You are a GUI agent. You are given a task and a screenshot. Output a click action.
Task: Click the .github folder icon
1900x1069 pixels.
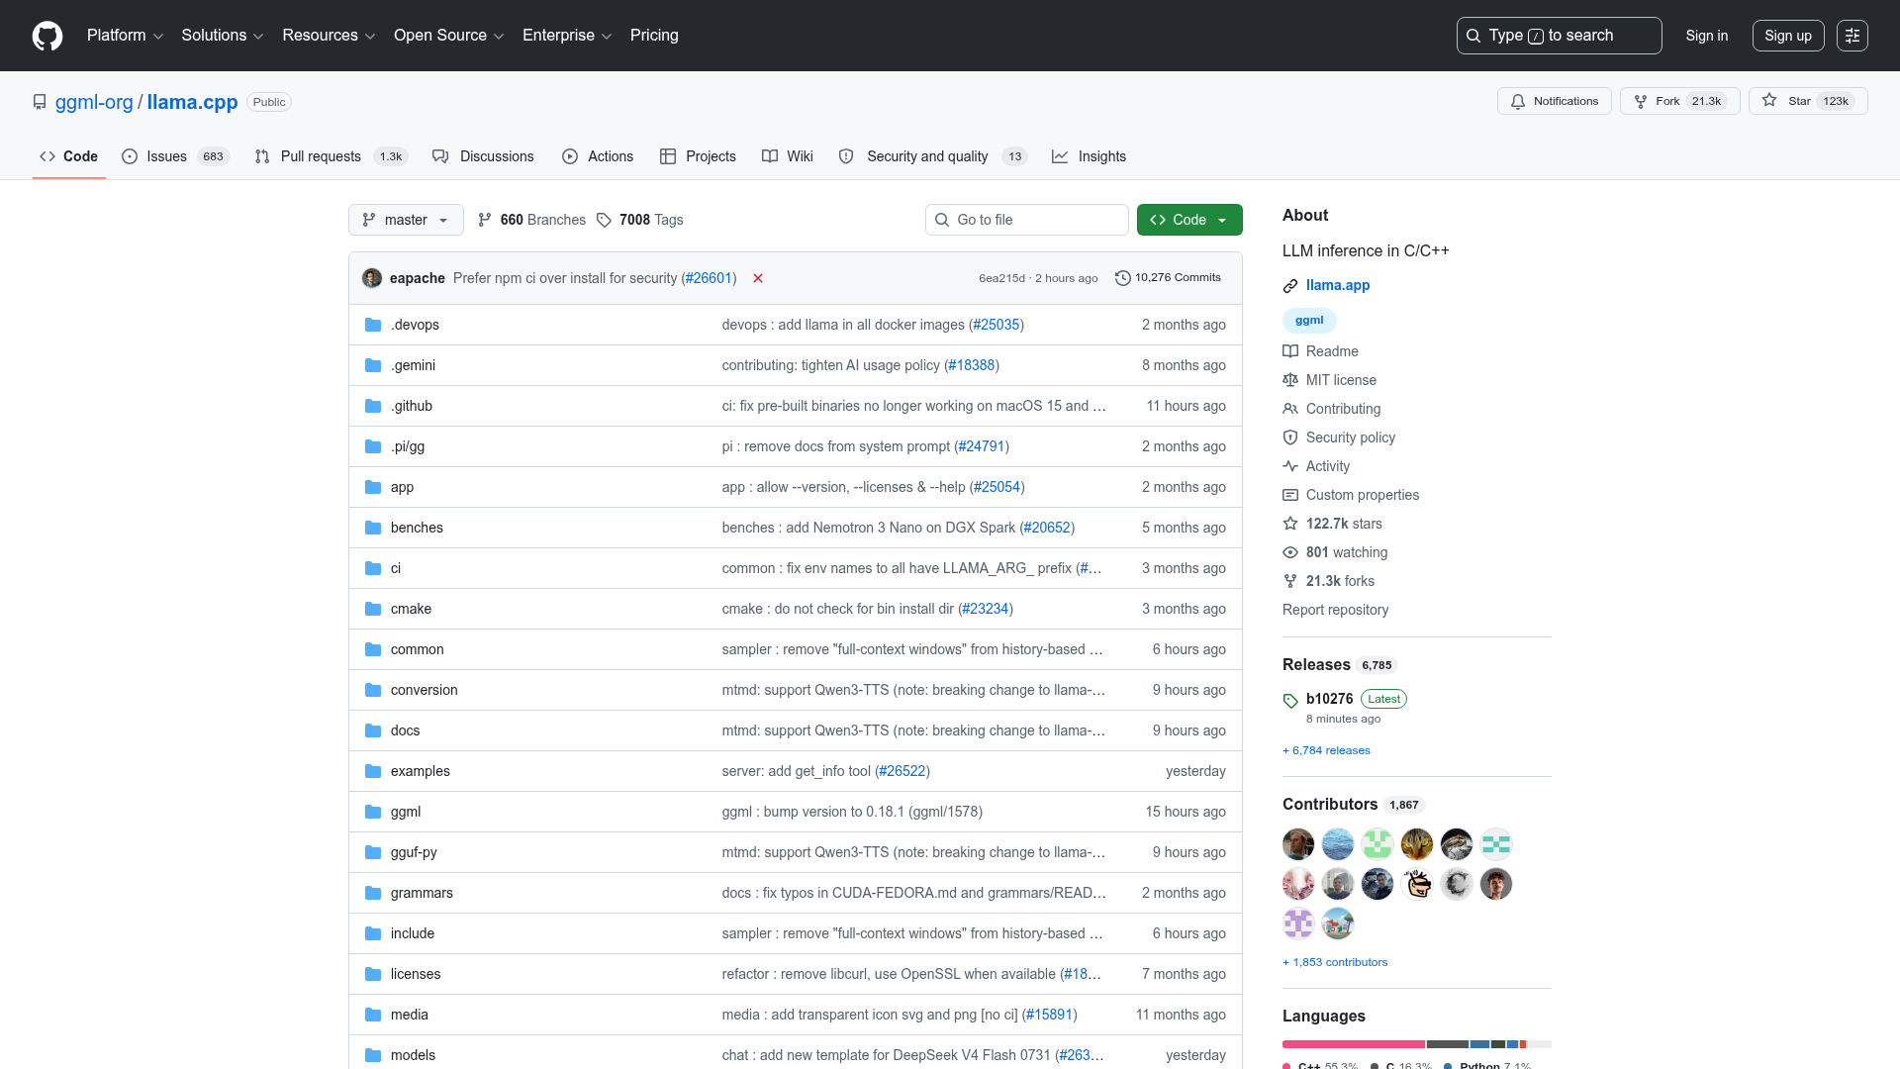click(373, 406)
